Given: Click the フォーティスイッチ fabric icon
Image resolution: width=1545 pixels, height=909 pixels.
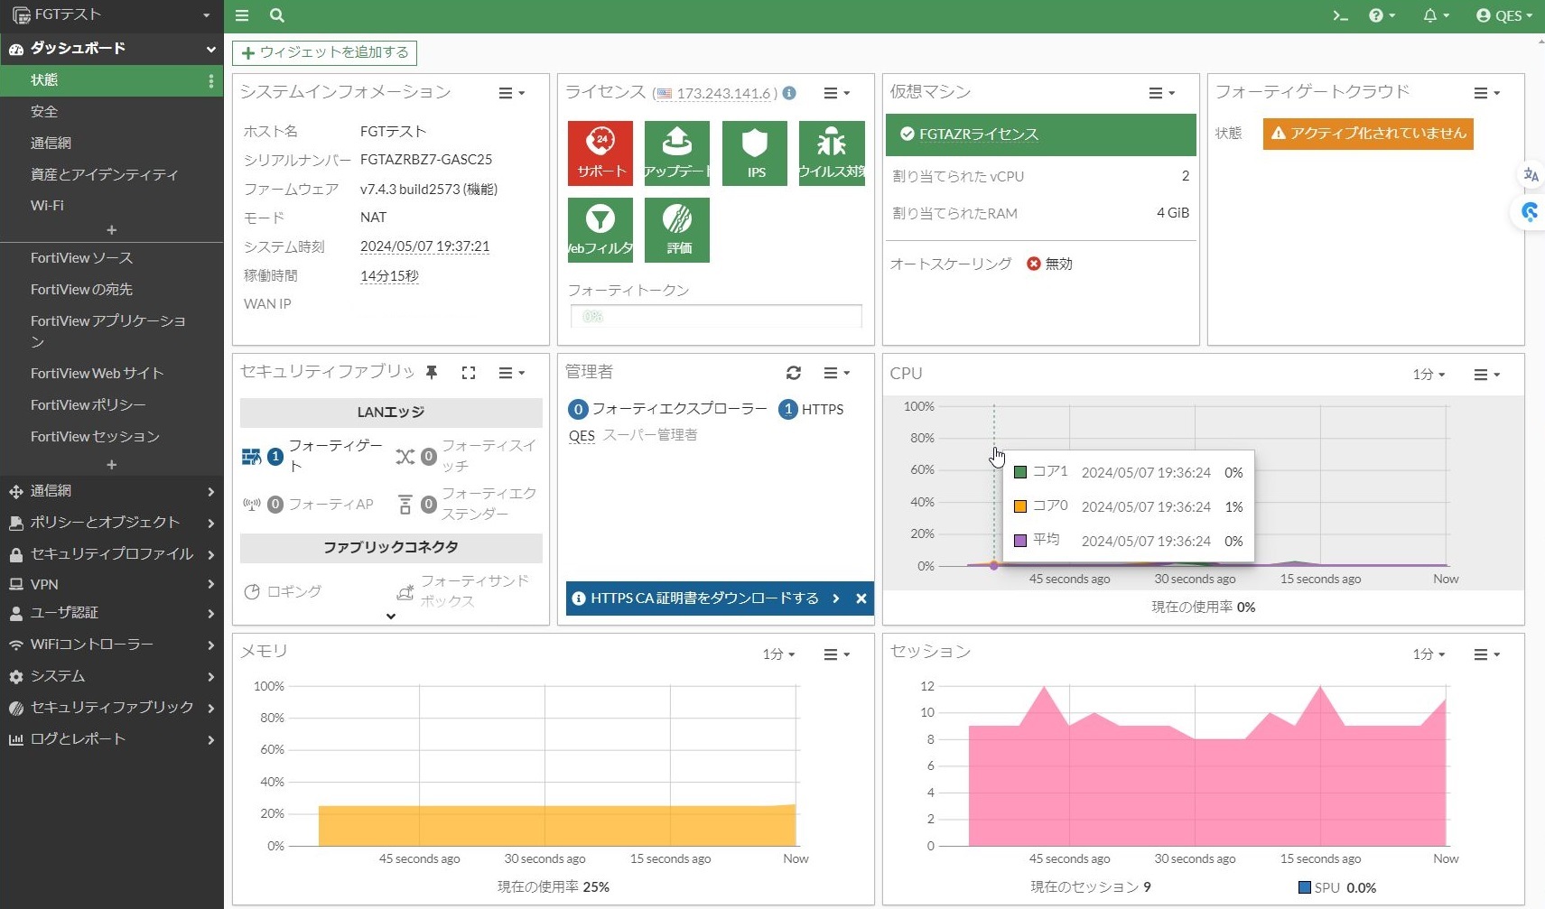Looking at the screenshot, I should 405,457.
